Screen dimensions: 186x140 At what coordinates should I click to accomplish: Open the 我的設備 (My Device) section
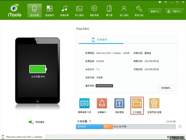[35, 11]
